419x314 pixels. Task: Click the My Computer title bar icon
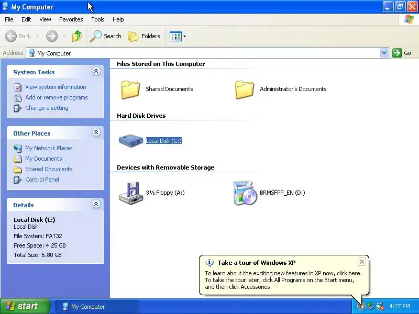[x=5, y=6]
